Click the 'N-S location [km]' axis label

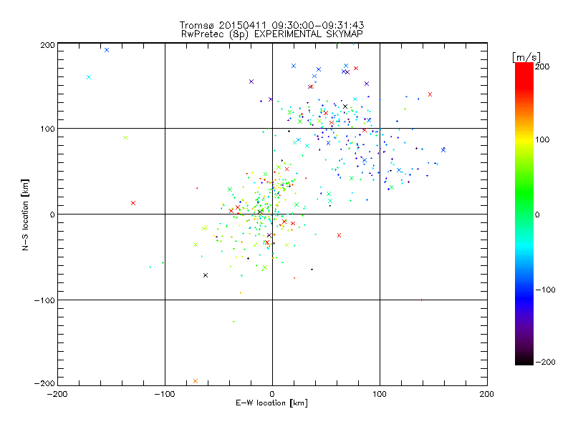coord(25,215)
